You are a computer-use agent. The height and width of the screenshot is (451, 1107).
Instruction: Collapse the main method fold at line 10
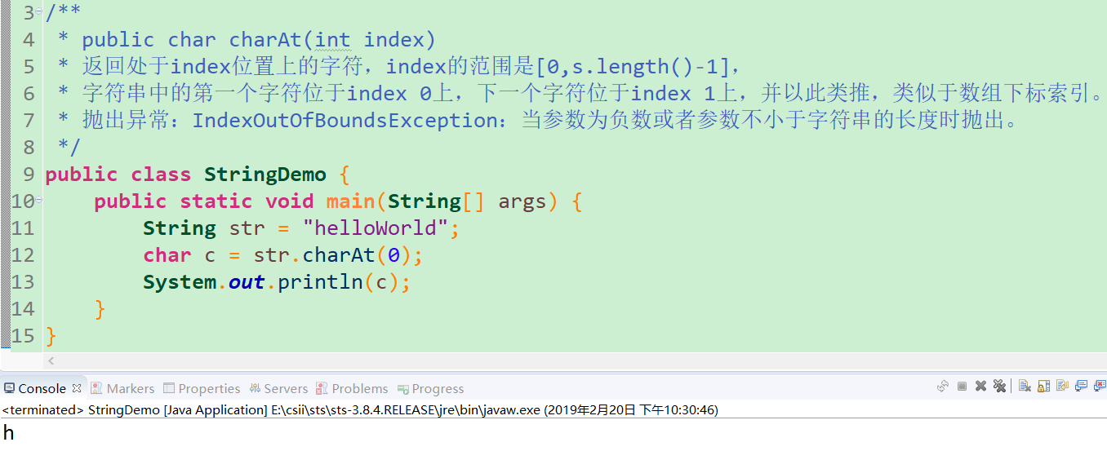[x=40, y=199]
